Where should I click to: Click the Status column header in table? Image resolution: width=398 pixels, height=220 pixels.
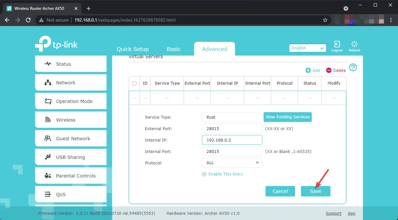(x=310, y=83)
